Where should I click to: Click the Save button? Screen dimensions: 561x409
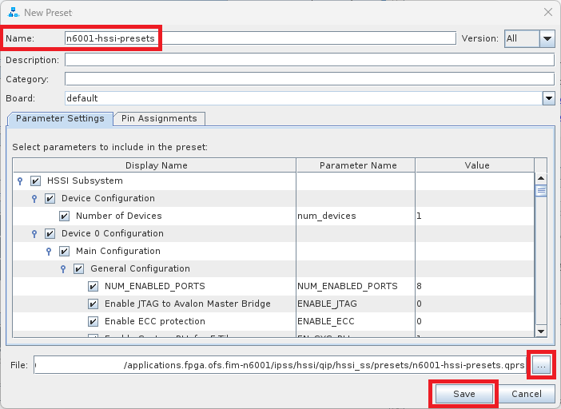point(464,394)
